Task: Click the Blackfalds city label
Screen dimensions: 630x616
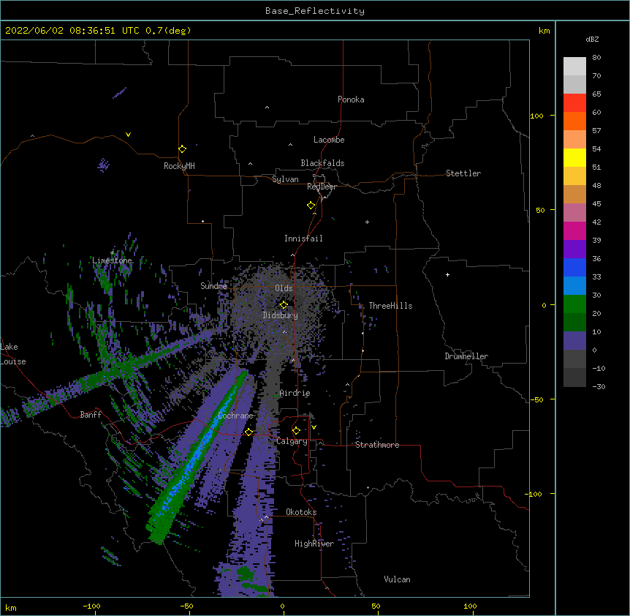Action: point(322,163)
